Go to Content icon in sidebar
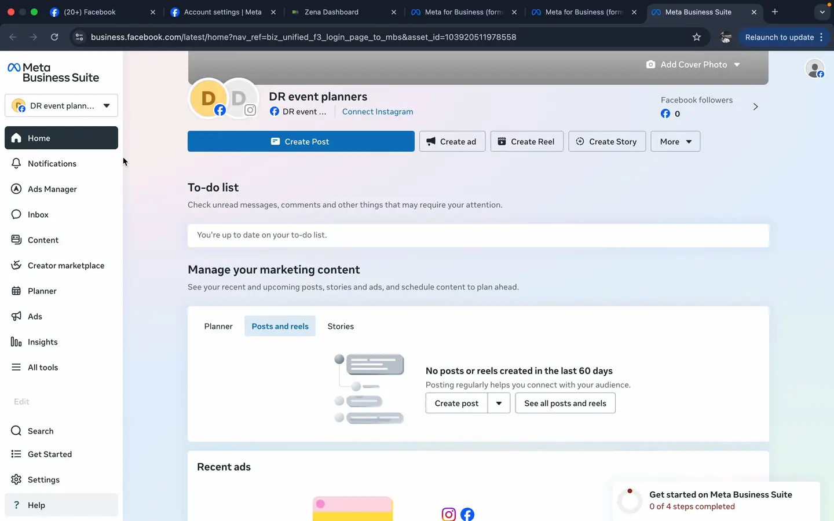Viewport: 834px width, 521px height. click(16, 240)
